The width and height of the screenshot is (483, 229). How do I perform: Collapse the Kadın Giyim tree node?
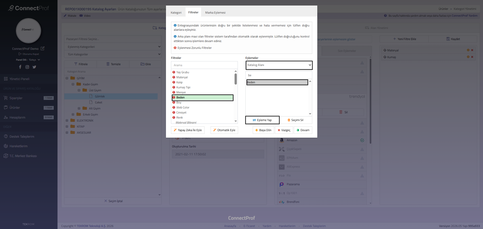coord(73,84)
